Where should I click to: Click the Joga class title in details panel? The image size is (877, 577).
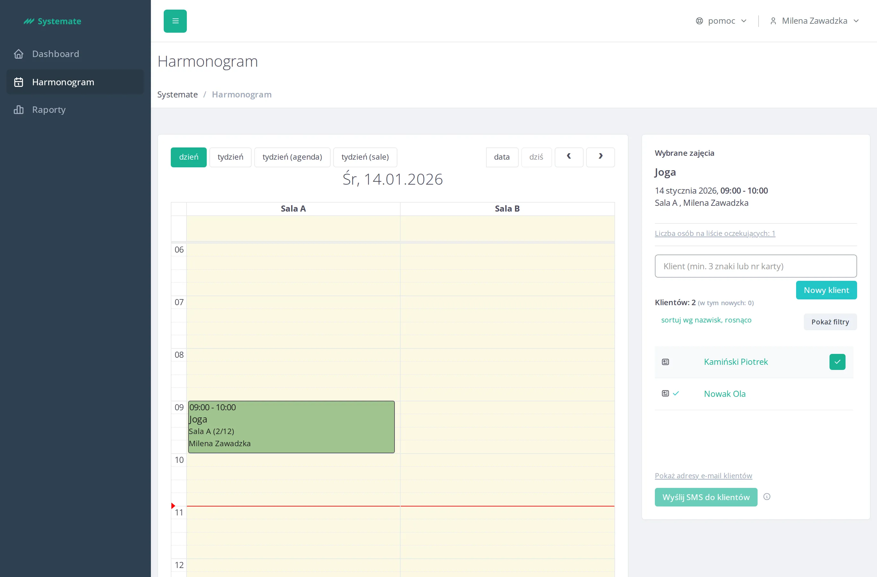pos(665,172)
